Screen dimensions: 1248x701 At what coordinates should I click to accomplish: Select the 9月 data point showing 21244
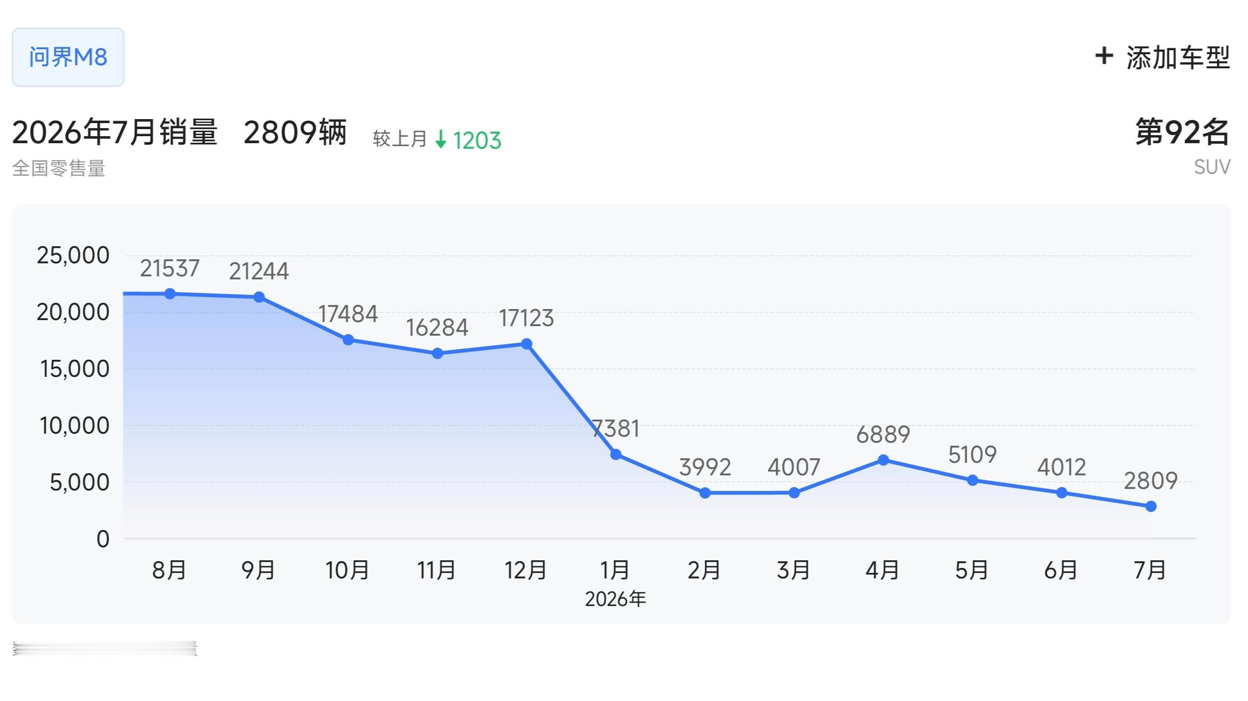click(x=259, y=297)
